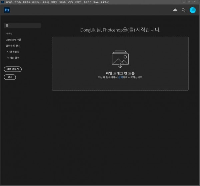
Task: Click the search magnifier icon
Action: pyautogui.click(x=183, y=10)
